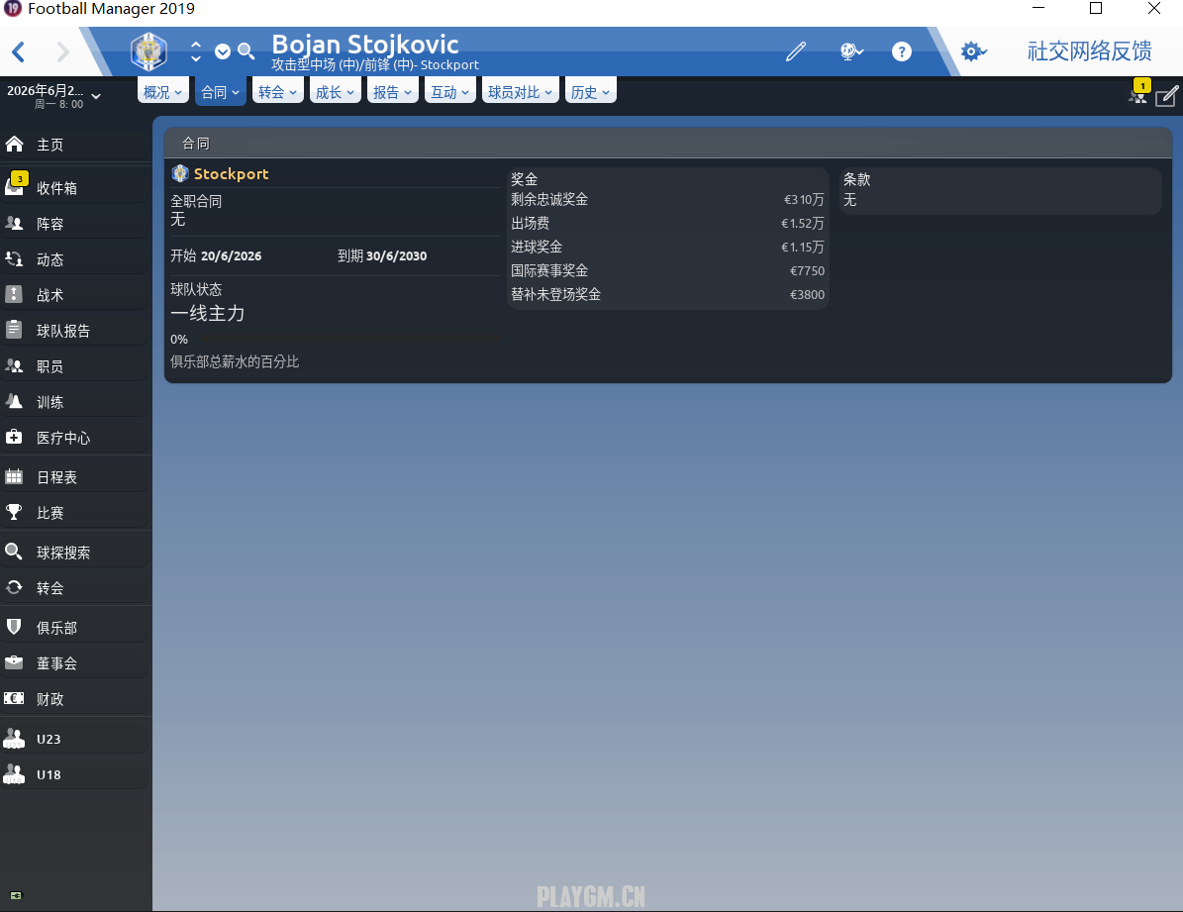Go forward with the right arrow
This screenshot has height=912, width=1183.
point(62,52)
